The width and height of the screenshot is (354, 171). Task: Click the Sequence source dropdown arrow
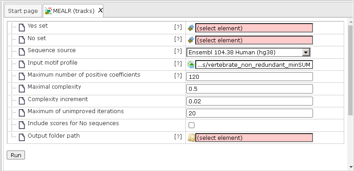306,53
